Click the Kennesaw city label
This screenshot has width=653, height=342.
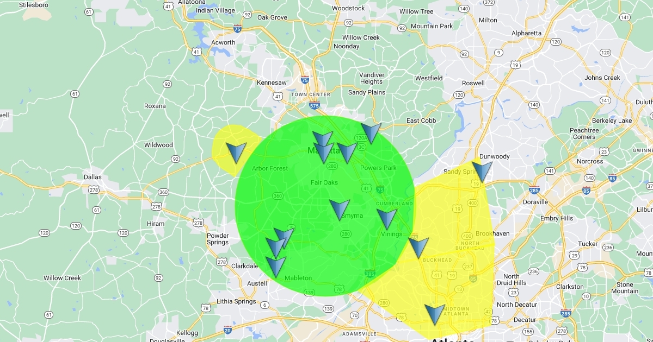click(x=272, y=83)
